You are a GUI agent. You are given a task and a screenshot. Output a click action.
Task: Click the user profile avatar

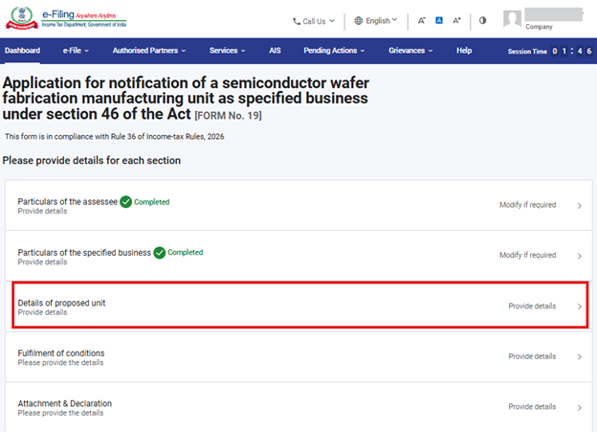513,19
